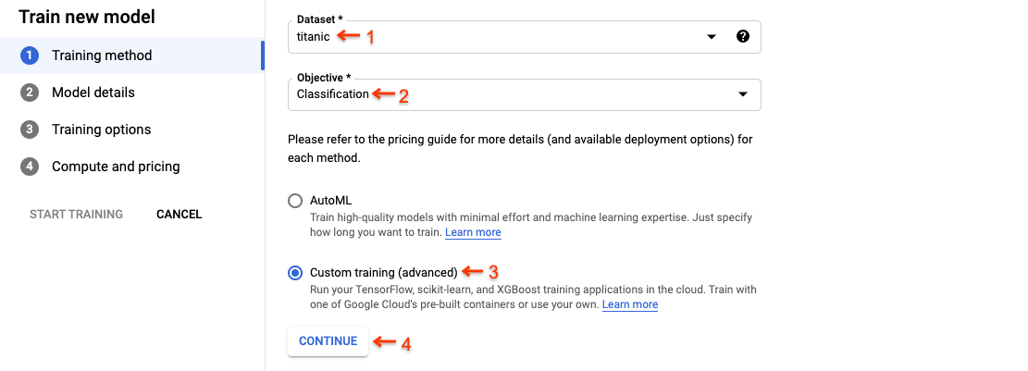Open the AutoML Learn more link

pos(473,232)
